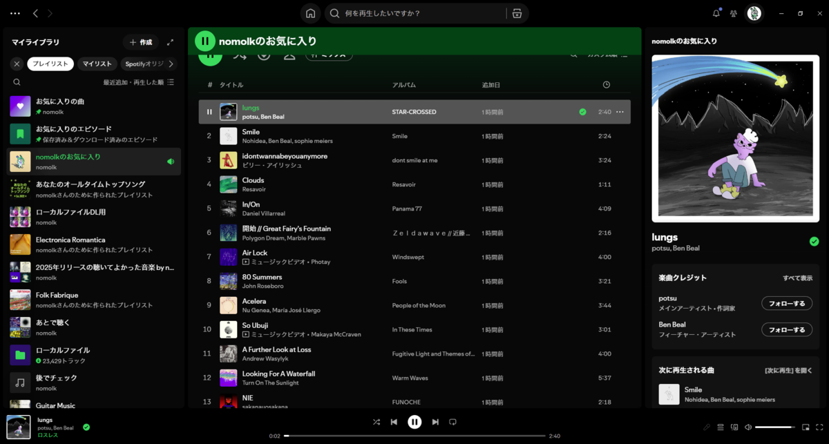The height and width of the screenshot is (444, 829).
Task: Adjust the volume slider
Action: pyautogui.click(x=775, y=427)
